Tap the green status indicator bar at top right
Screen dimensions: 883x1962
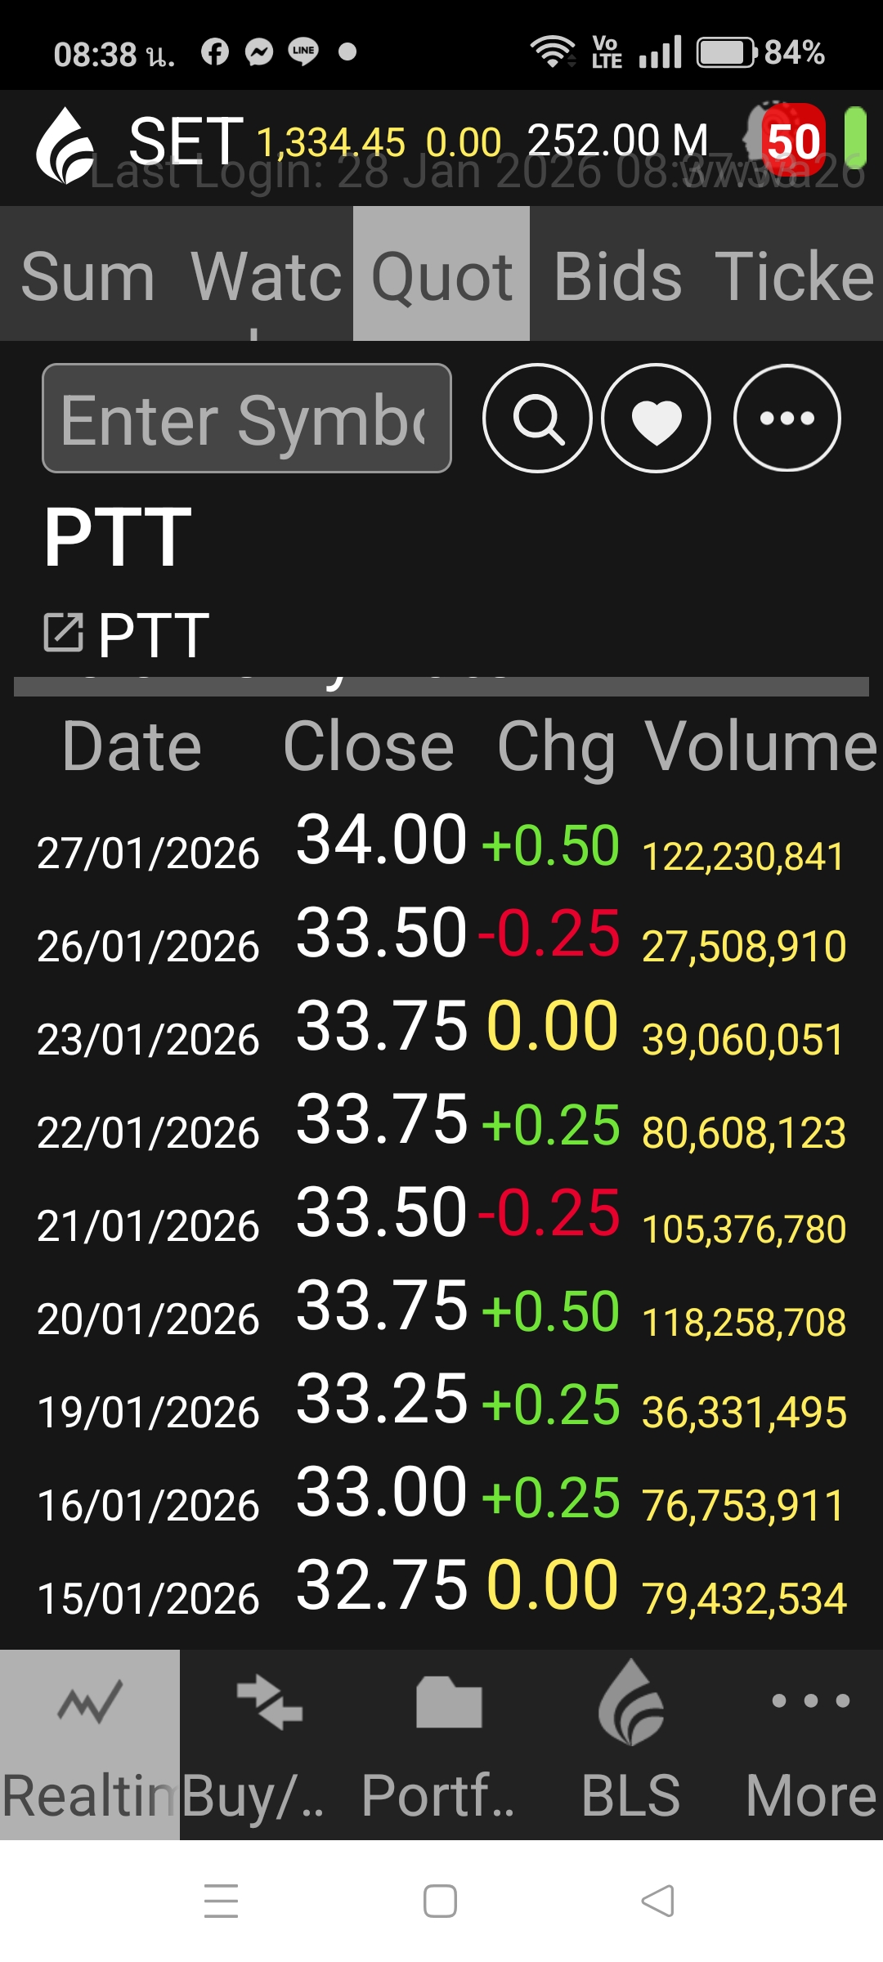click(855, 142)
